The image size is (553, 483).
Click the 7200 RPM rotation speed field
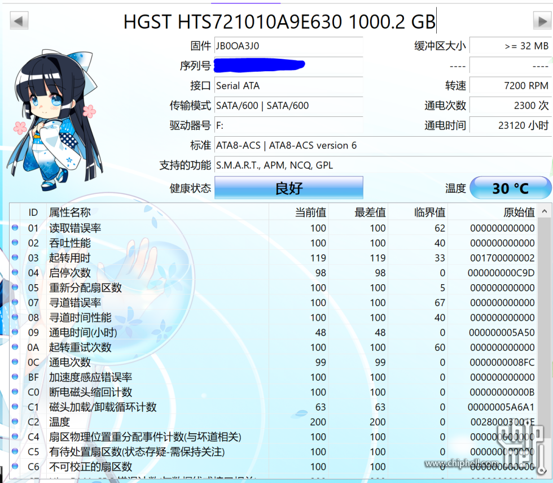pyautogui.click(x=510, y=85)
